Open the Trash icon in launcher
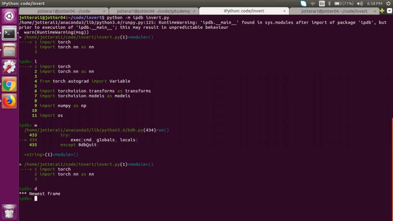 coord(9,212)
